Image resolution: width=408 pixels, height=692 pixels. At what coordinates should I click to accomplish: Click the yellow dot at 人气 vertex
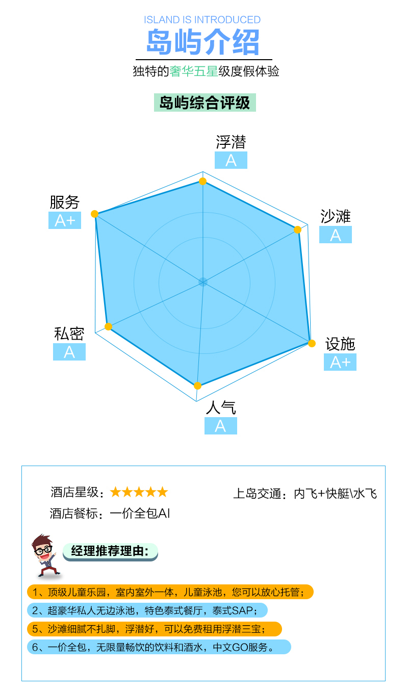[x=198, y=386]
